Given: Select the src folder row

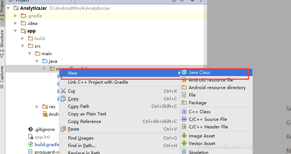Looking at the screenshot, I should click(x=104, y=46).
